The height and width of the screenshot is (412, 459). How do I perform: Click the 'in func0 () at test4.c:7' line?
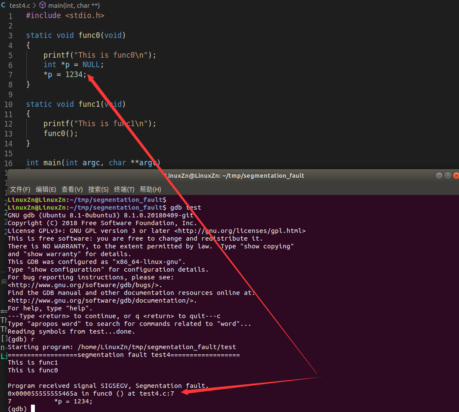pos(91,393)
